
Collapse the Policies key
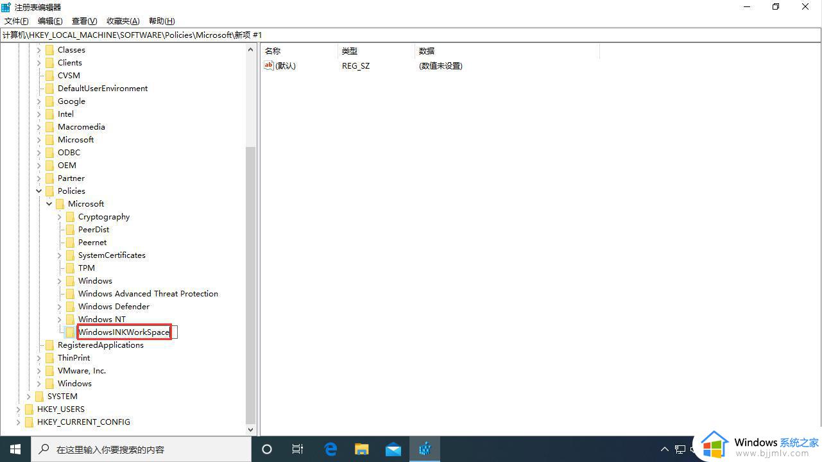click(x=39, y=191)
